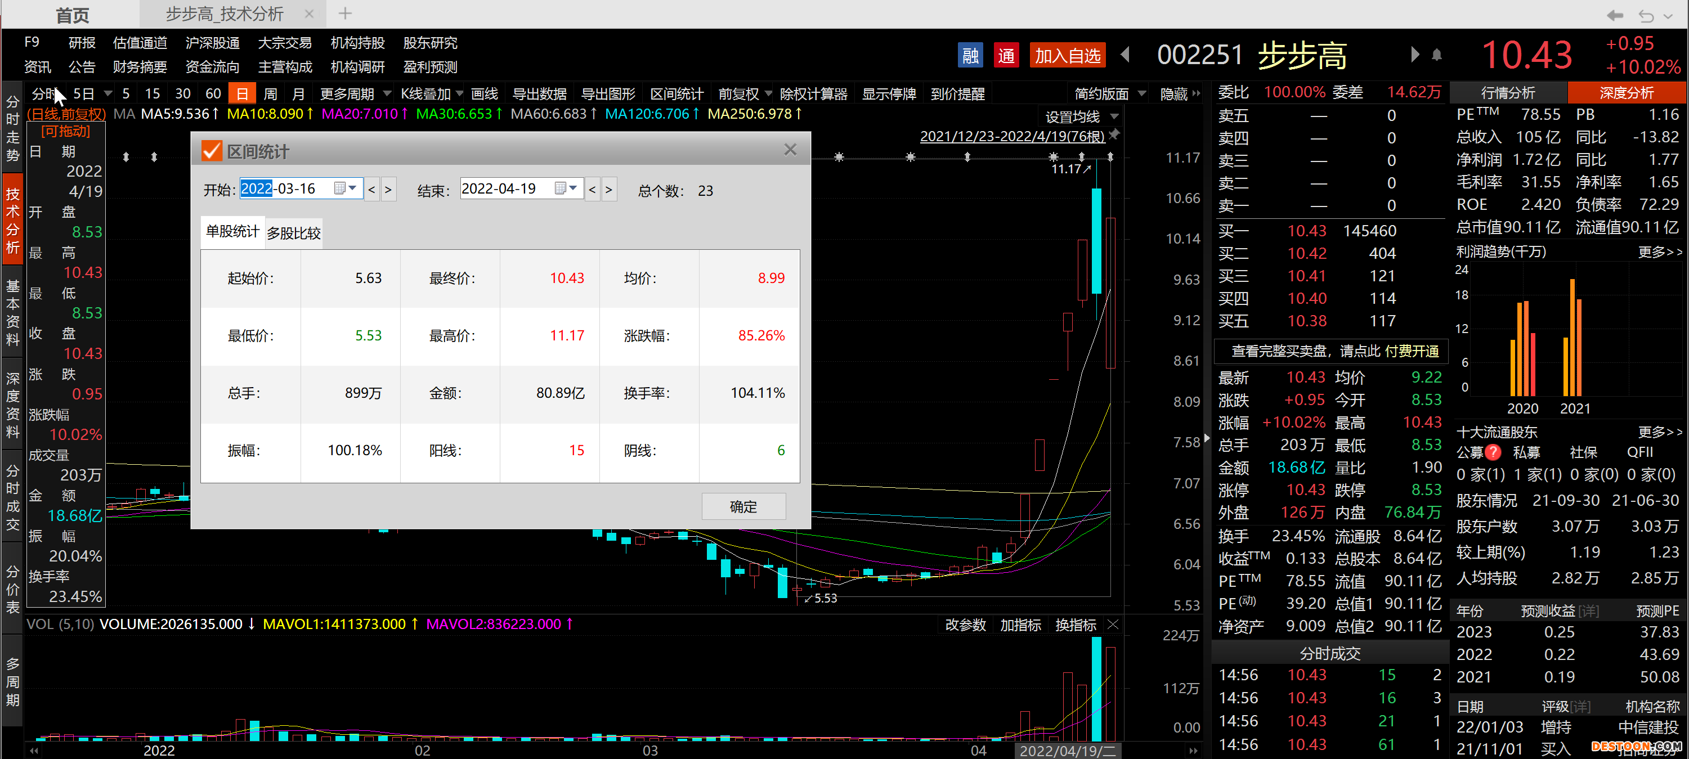The height and width of the screenshot is (759, 1689).
Task: Open the 资金流向 menu item
Action: pyautogui.click(x=212, y=67)
